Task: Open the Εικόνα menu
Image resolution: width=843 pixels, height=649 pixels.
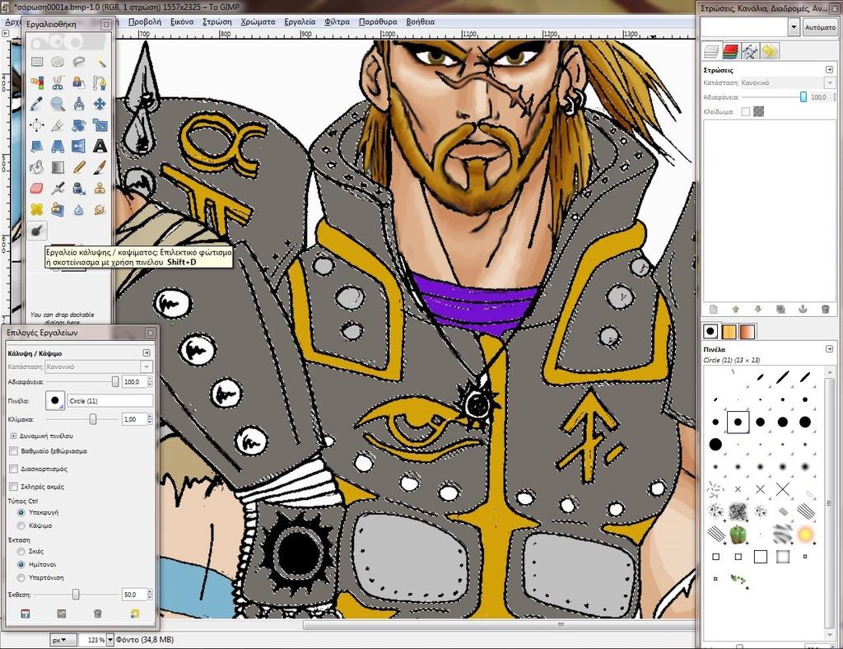Action: click(x=182, y=22)
